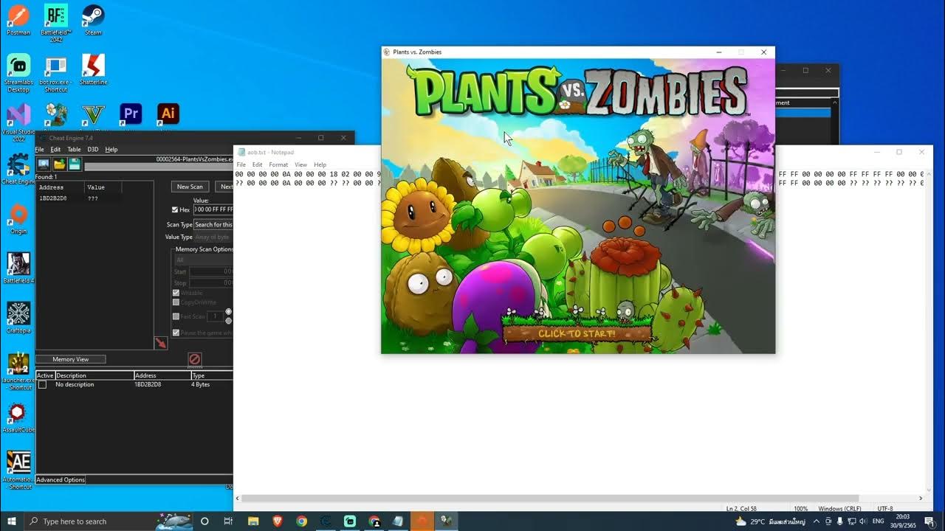Open the Battlefield 4 desktop icon
This screenshot has width=945, height=531.
(18, 268)
